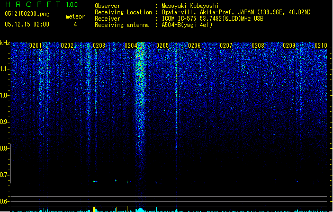Click time marker 0205
333x212 pixels.
click(163, 46)
